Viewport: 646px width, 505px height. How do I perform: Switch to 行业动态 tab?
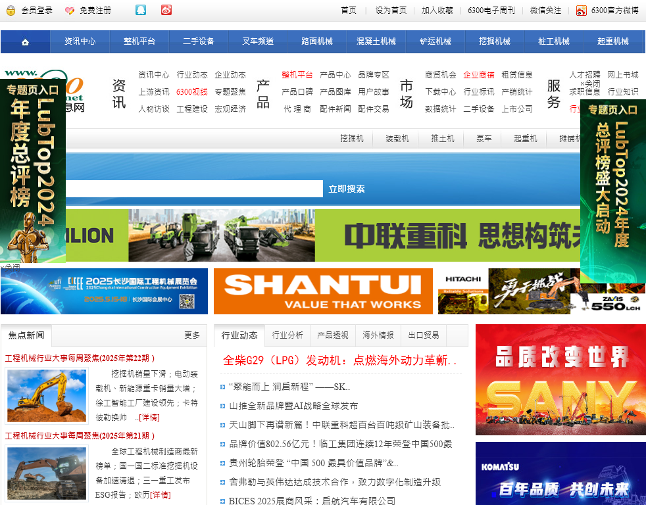[239, 335]
